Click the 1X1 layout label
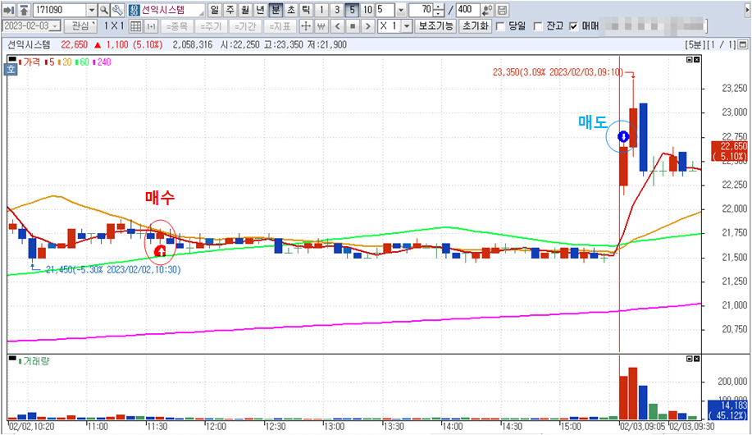Screen dimensions: 752x435 (x=114, y=26)
